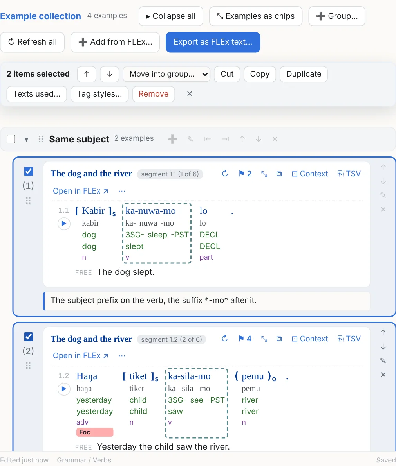Collapse the Same subject group triangle
Screen dimensions: 396x466
(x=27, y=140)
